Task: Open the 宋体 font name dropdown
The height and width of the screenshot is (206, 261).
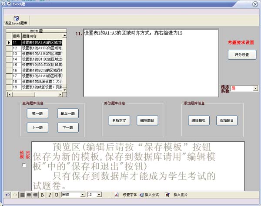Action: 82,195
